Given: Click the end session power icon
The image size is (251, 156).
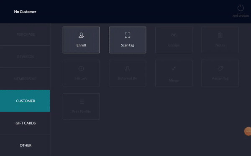Looking at the screenshot, I should pyautogui.click(x=241, y=8).
